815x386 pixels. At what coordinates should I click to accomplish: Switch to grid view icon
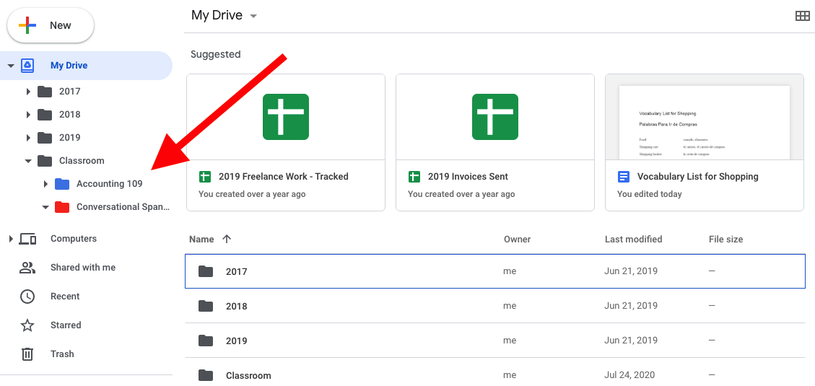[x=803, y=16]
